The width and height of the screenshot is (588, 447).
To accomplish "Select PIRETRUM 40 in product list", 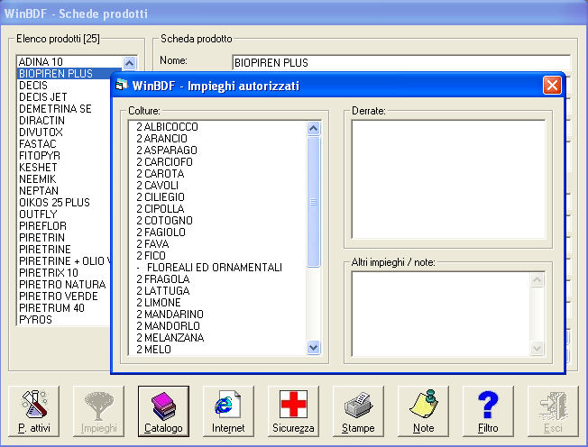I will [64, 307].
